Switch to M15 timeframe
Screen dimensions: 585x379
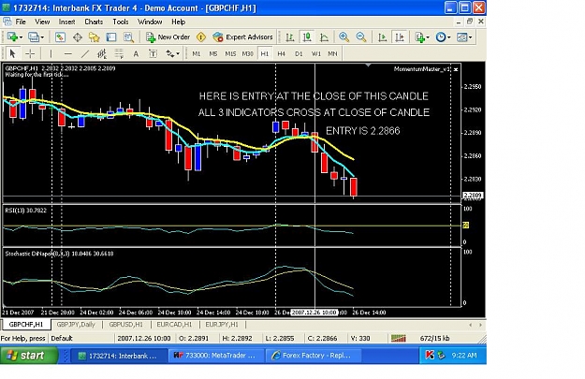click(230, 53)
